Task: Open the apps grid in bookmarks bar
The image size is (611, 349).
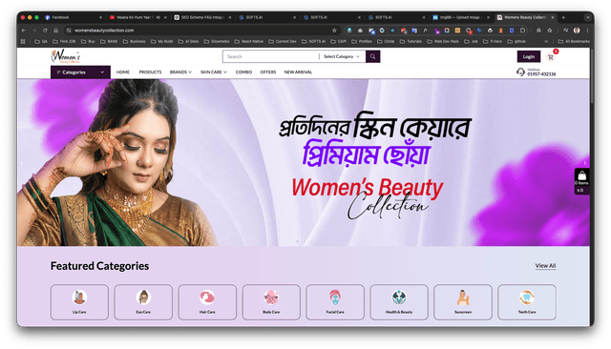Action: tap(23, 41)
